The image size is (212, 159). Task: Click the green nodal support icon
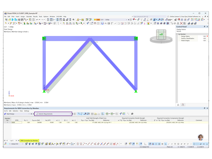tap(25, 23)
